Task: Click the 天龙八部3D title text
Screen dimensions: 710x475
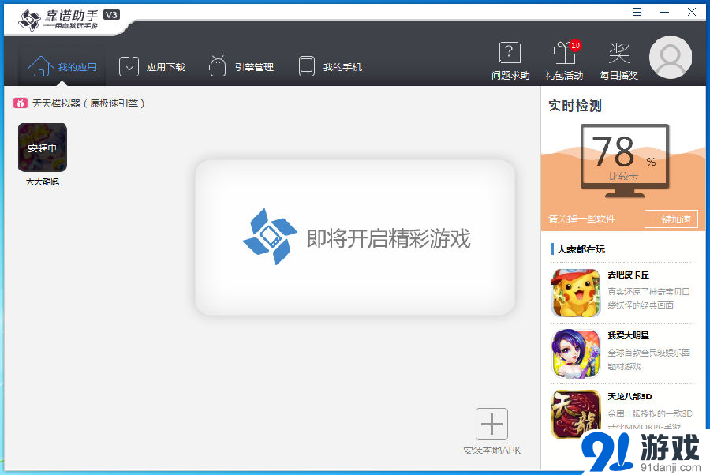Action: 630,397
